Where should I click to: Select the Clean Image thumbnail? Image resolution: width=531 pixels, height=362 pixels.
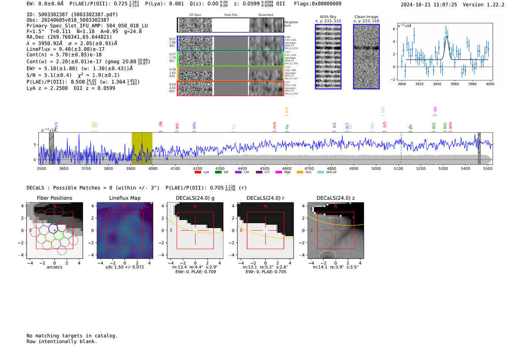(x=366, y=57)
